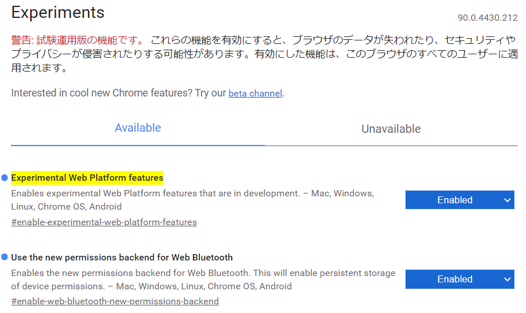Click the Experiments page heading
526x313 pixels.
coord(58,13)
